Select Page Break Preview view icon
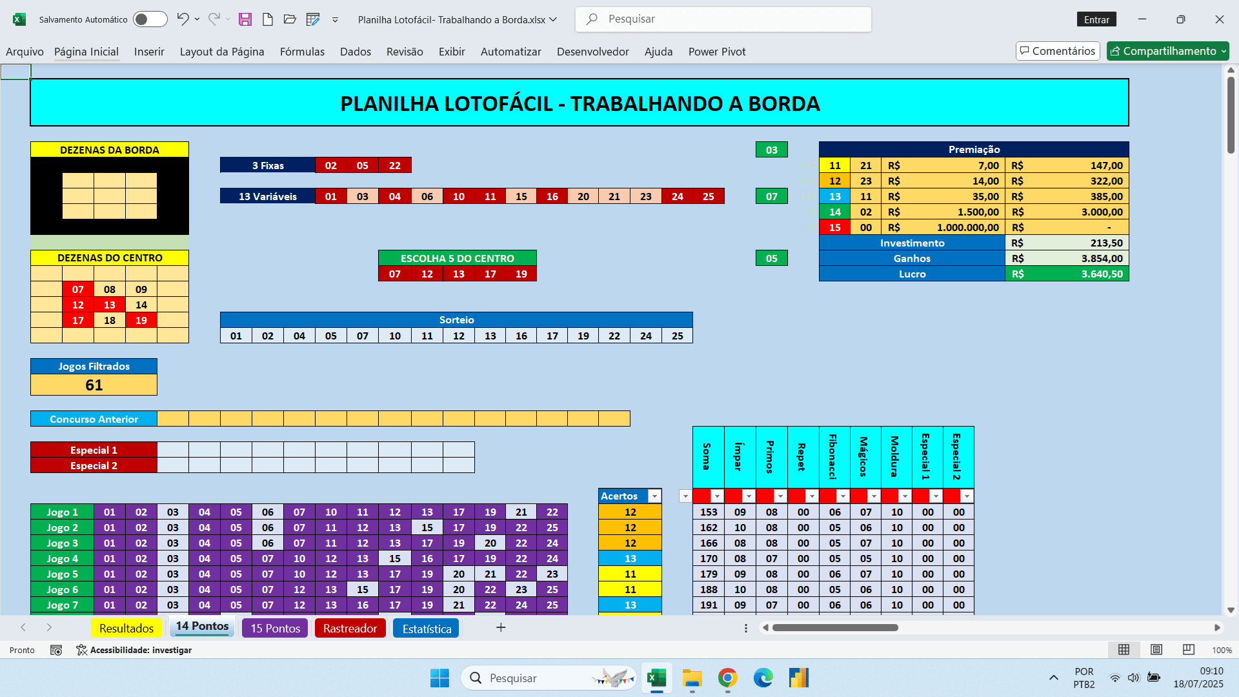Viewport: 1239px width, 697px height. tap(1188, 650)
